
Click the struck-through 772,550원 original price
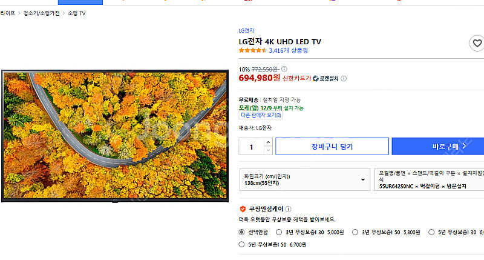click(265, 69)
